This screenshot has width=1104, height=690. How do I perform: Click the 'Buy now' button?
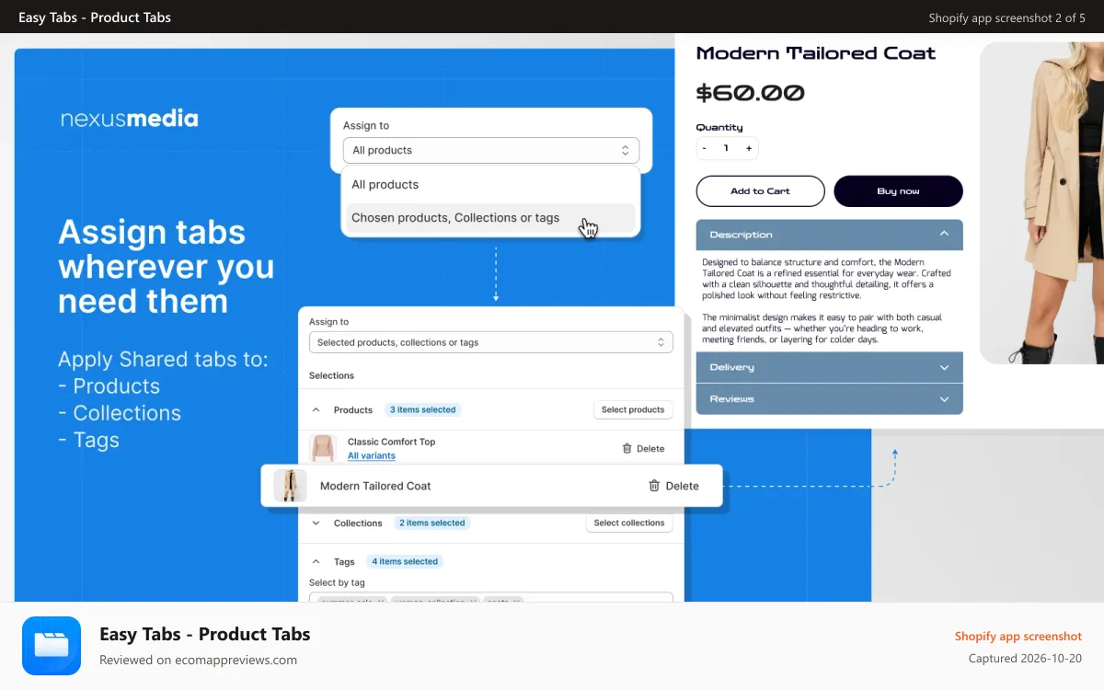click(898, 191)
